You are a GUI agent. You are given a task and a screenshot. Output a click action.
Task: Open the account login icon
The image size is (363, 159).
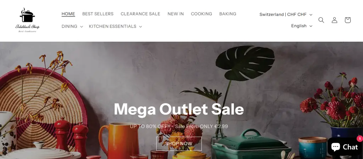tap(334, 20)
